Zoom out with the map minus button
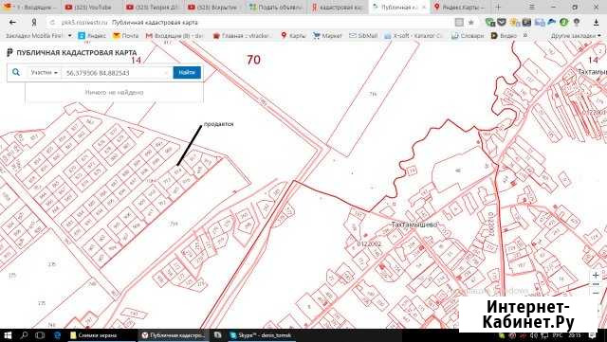 click(596, 294)
